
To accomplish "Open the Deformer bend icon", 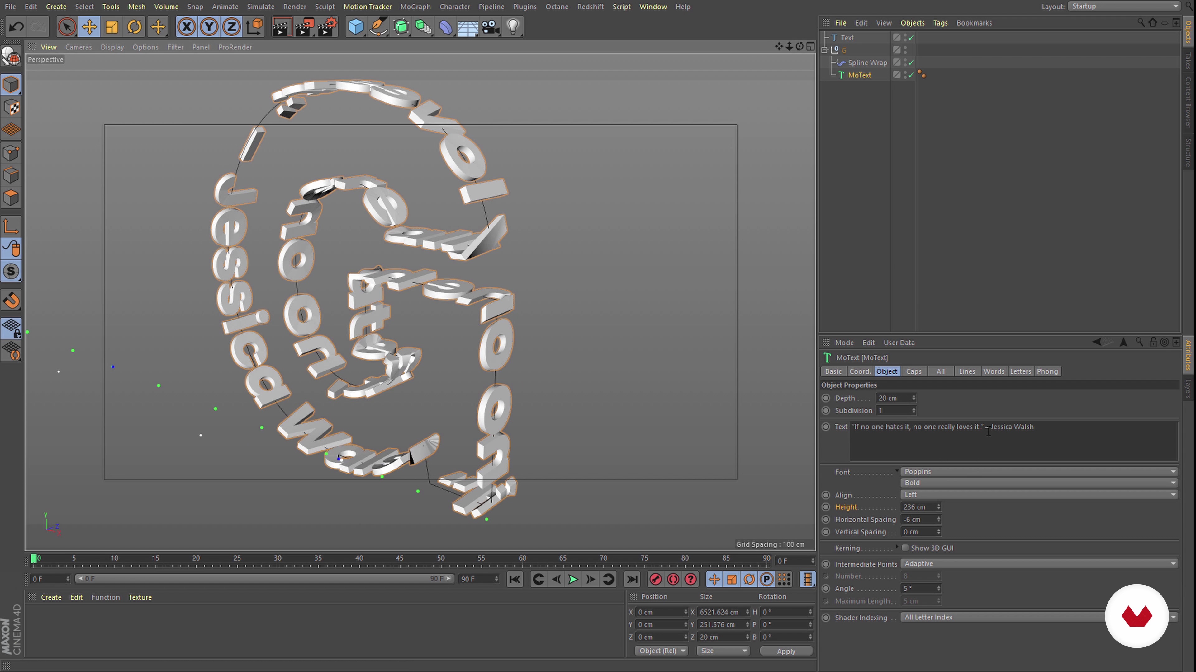I will 446,27.
